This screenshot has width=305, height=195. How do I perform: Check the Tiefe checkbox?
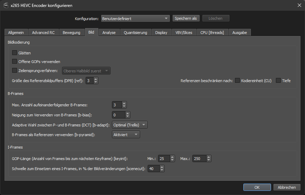(278, 80)
